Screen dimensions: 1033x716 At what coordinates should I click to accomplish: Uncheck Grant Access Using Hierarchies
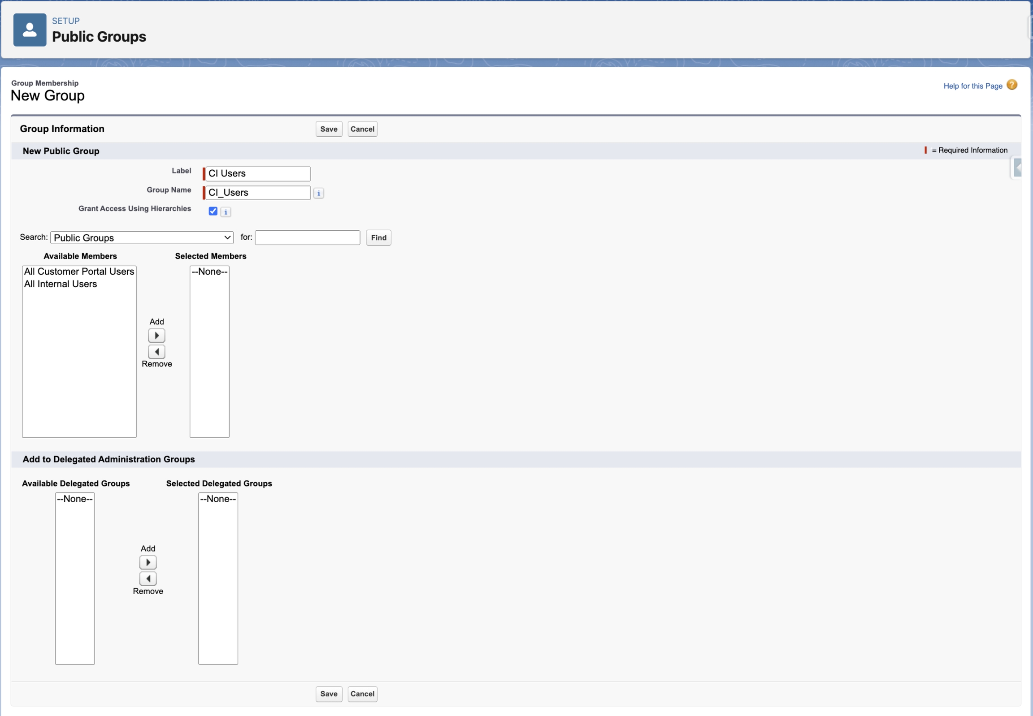pos(213,211)
